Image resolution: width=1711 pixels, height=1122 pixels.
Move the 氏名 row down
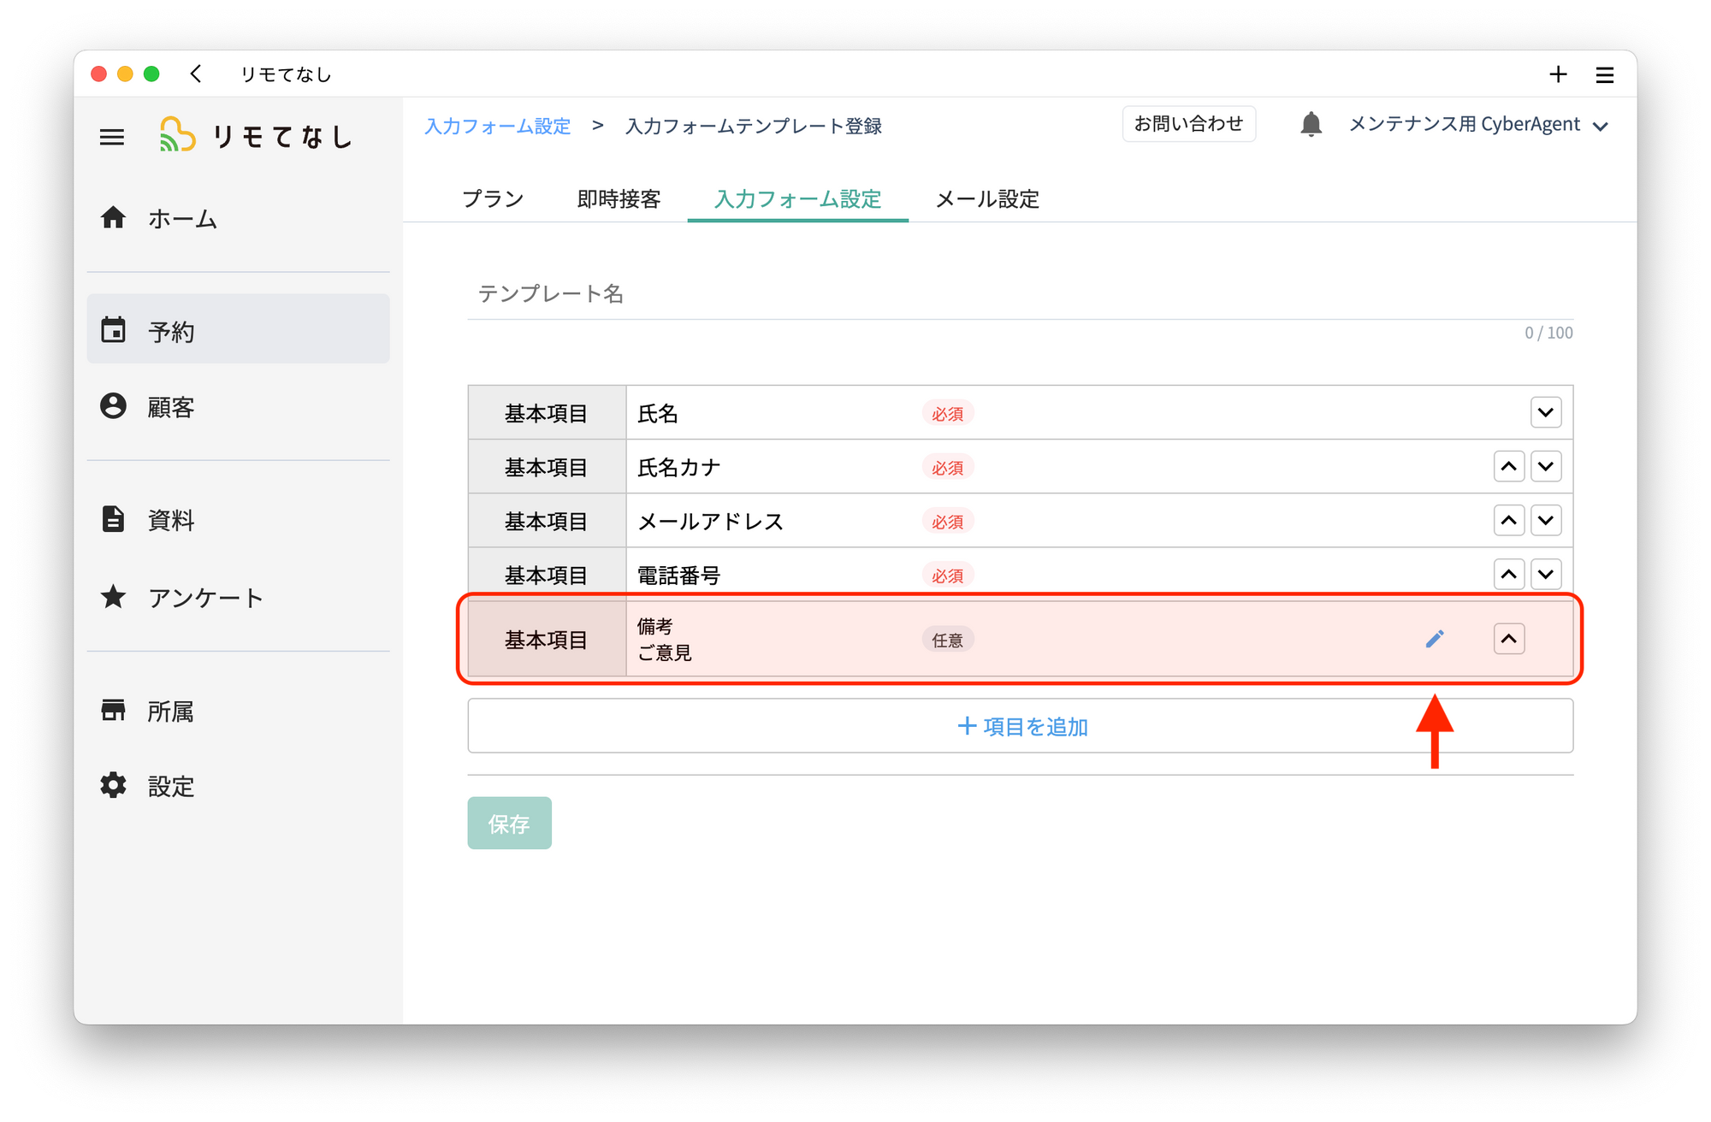[x=1545, y=412]
